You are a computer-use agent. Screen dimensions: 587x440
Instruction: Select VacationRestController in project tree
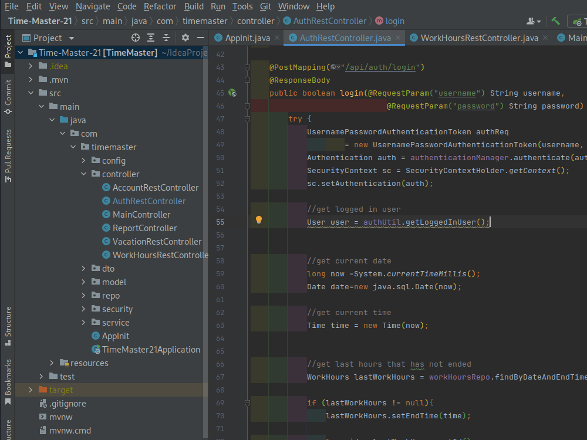click(x=157, y=242)
